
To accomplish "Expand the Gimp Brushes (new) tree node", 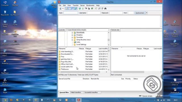I will click(72, 40).
